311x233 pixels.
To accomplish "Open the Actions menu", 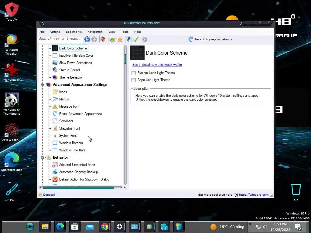I will click(55, 32).
